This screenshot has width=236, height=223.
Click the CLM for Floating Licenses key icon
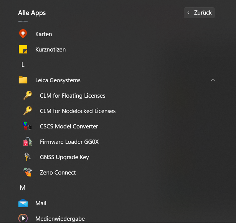[28, 95]
